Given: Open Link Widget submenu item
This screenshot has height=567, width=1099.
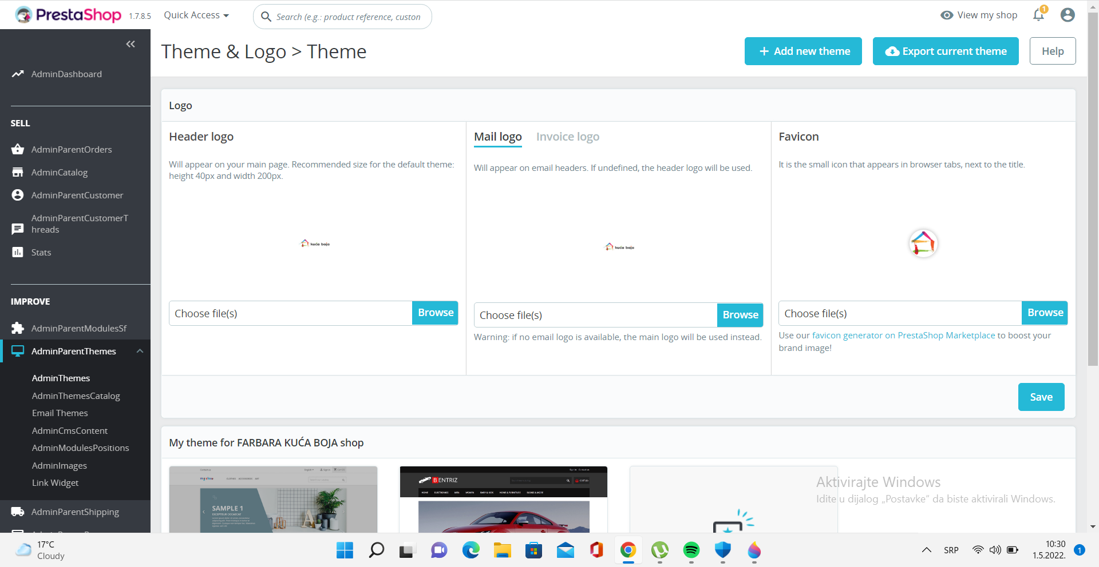Looking at the screenshot, I should [56, 482].
